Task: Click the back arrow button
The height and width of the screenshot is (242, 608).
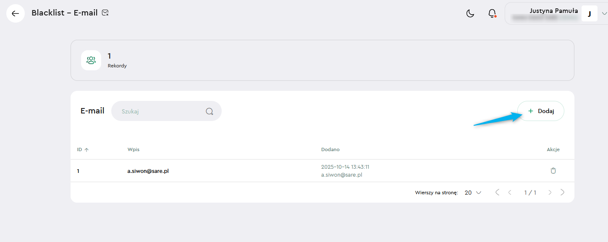Action: 16,13
